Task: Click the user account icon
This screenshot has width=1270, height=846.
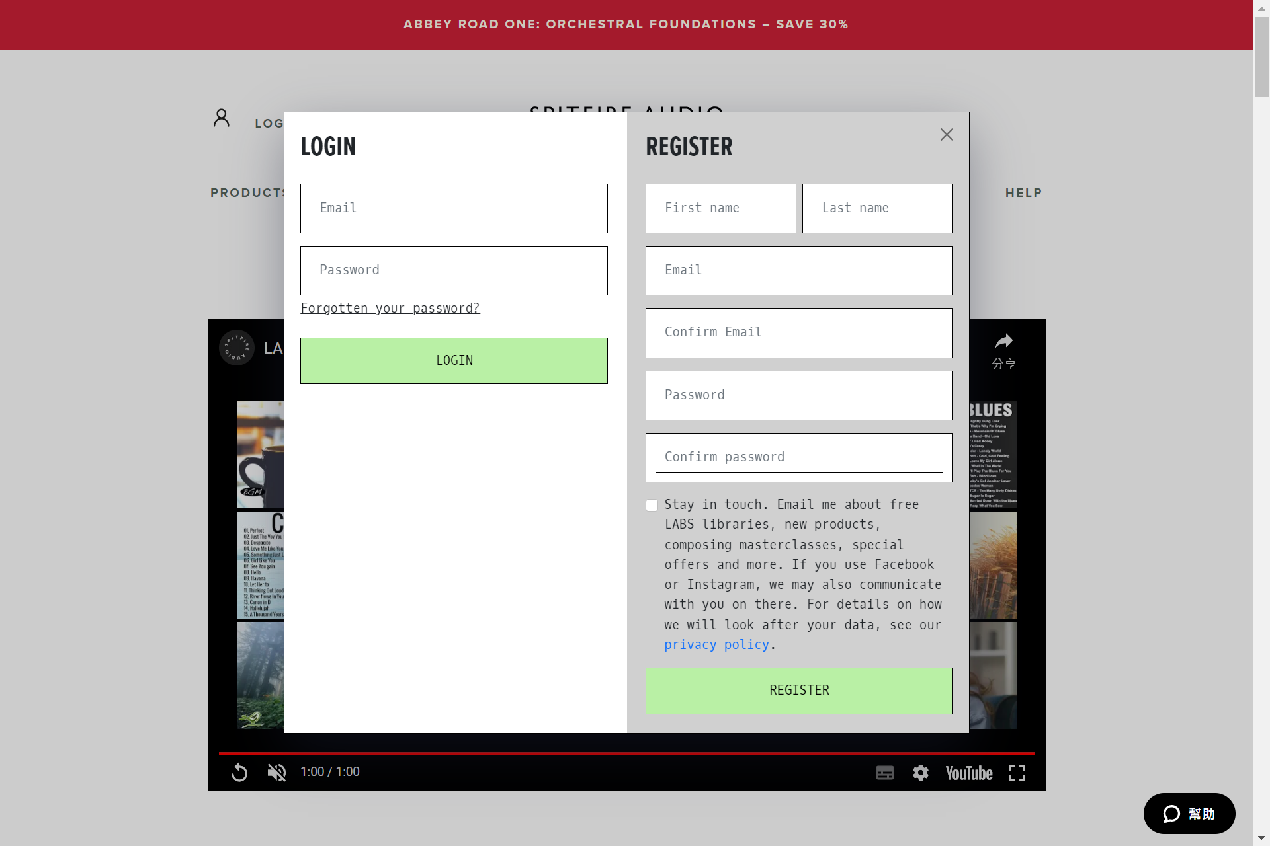Action: pyautogui.click(x=222, y=118)
